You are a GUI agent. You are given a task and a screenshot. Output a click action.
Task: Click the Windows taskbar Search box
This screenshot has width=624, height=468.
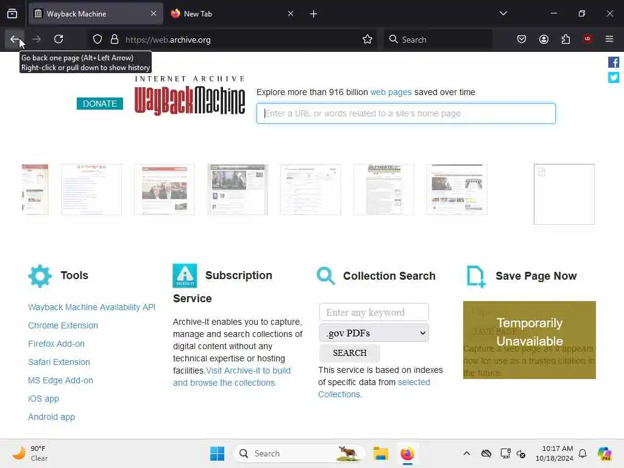coord(299,453)
